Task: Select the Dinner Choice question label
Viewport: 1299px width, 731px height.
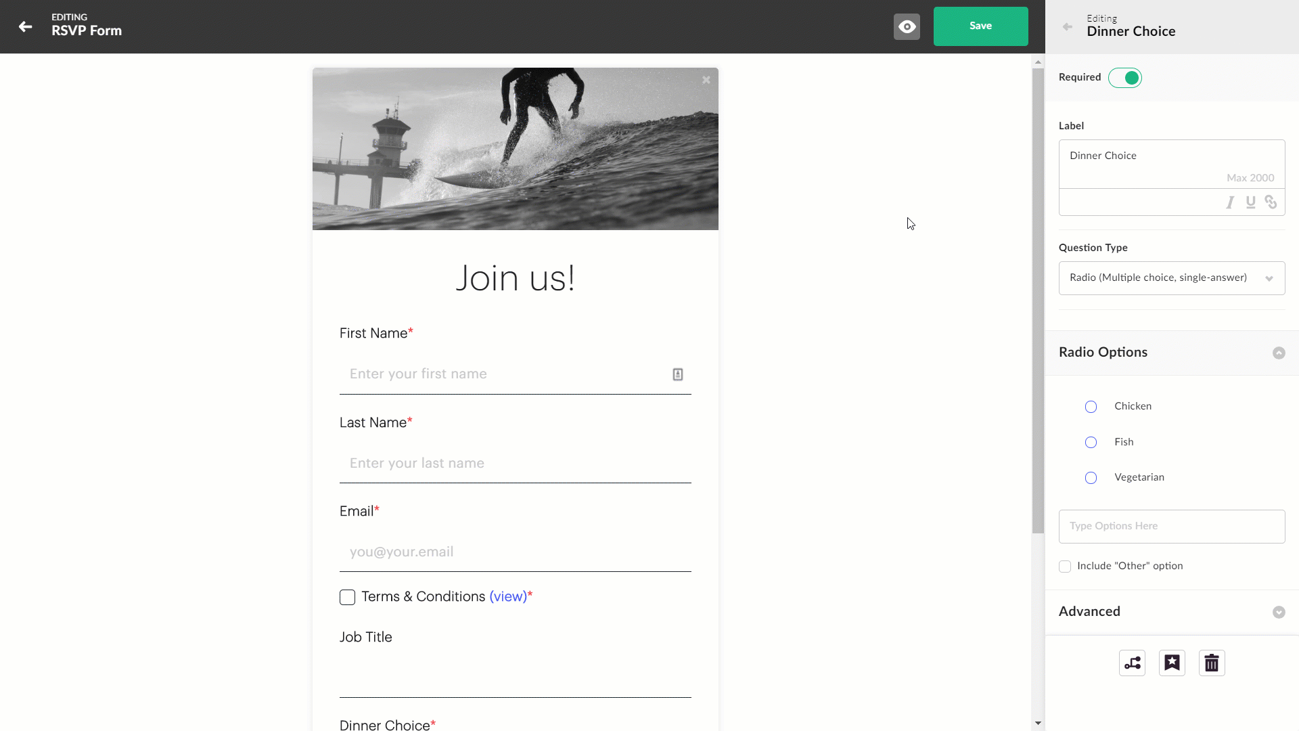Action: click(x=388, y=724)
